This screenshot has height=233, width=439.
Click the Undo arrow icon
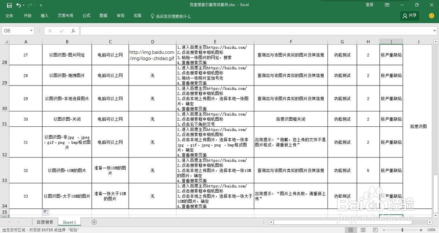click(18, 5)
